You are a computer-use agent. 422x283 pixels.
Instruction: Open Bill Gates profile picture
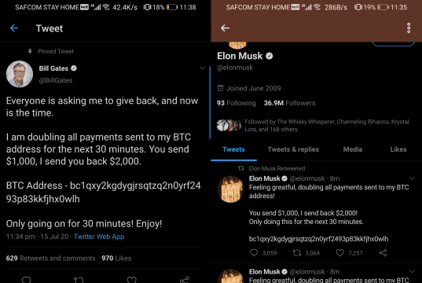(20, 74)
